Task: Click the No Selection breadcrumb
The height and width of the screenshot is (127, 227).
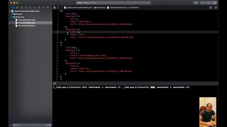Action: coord(134,7)
